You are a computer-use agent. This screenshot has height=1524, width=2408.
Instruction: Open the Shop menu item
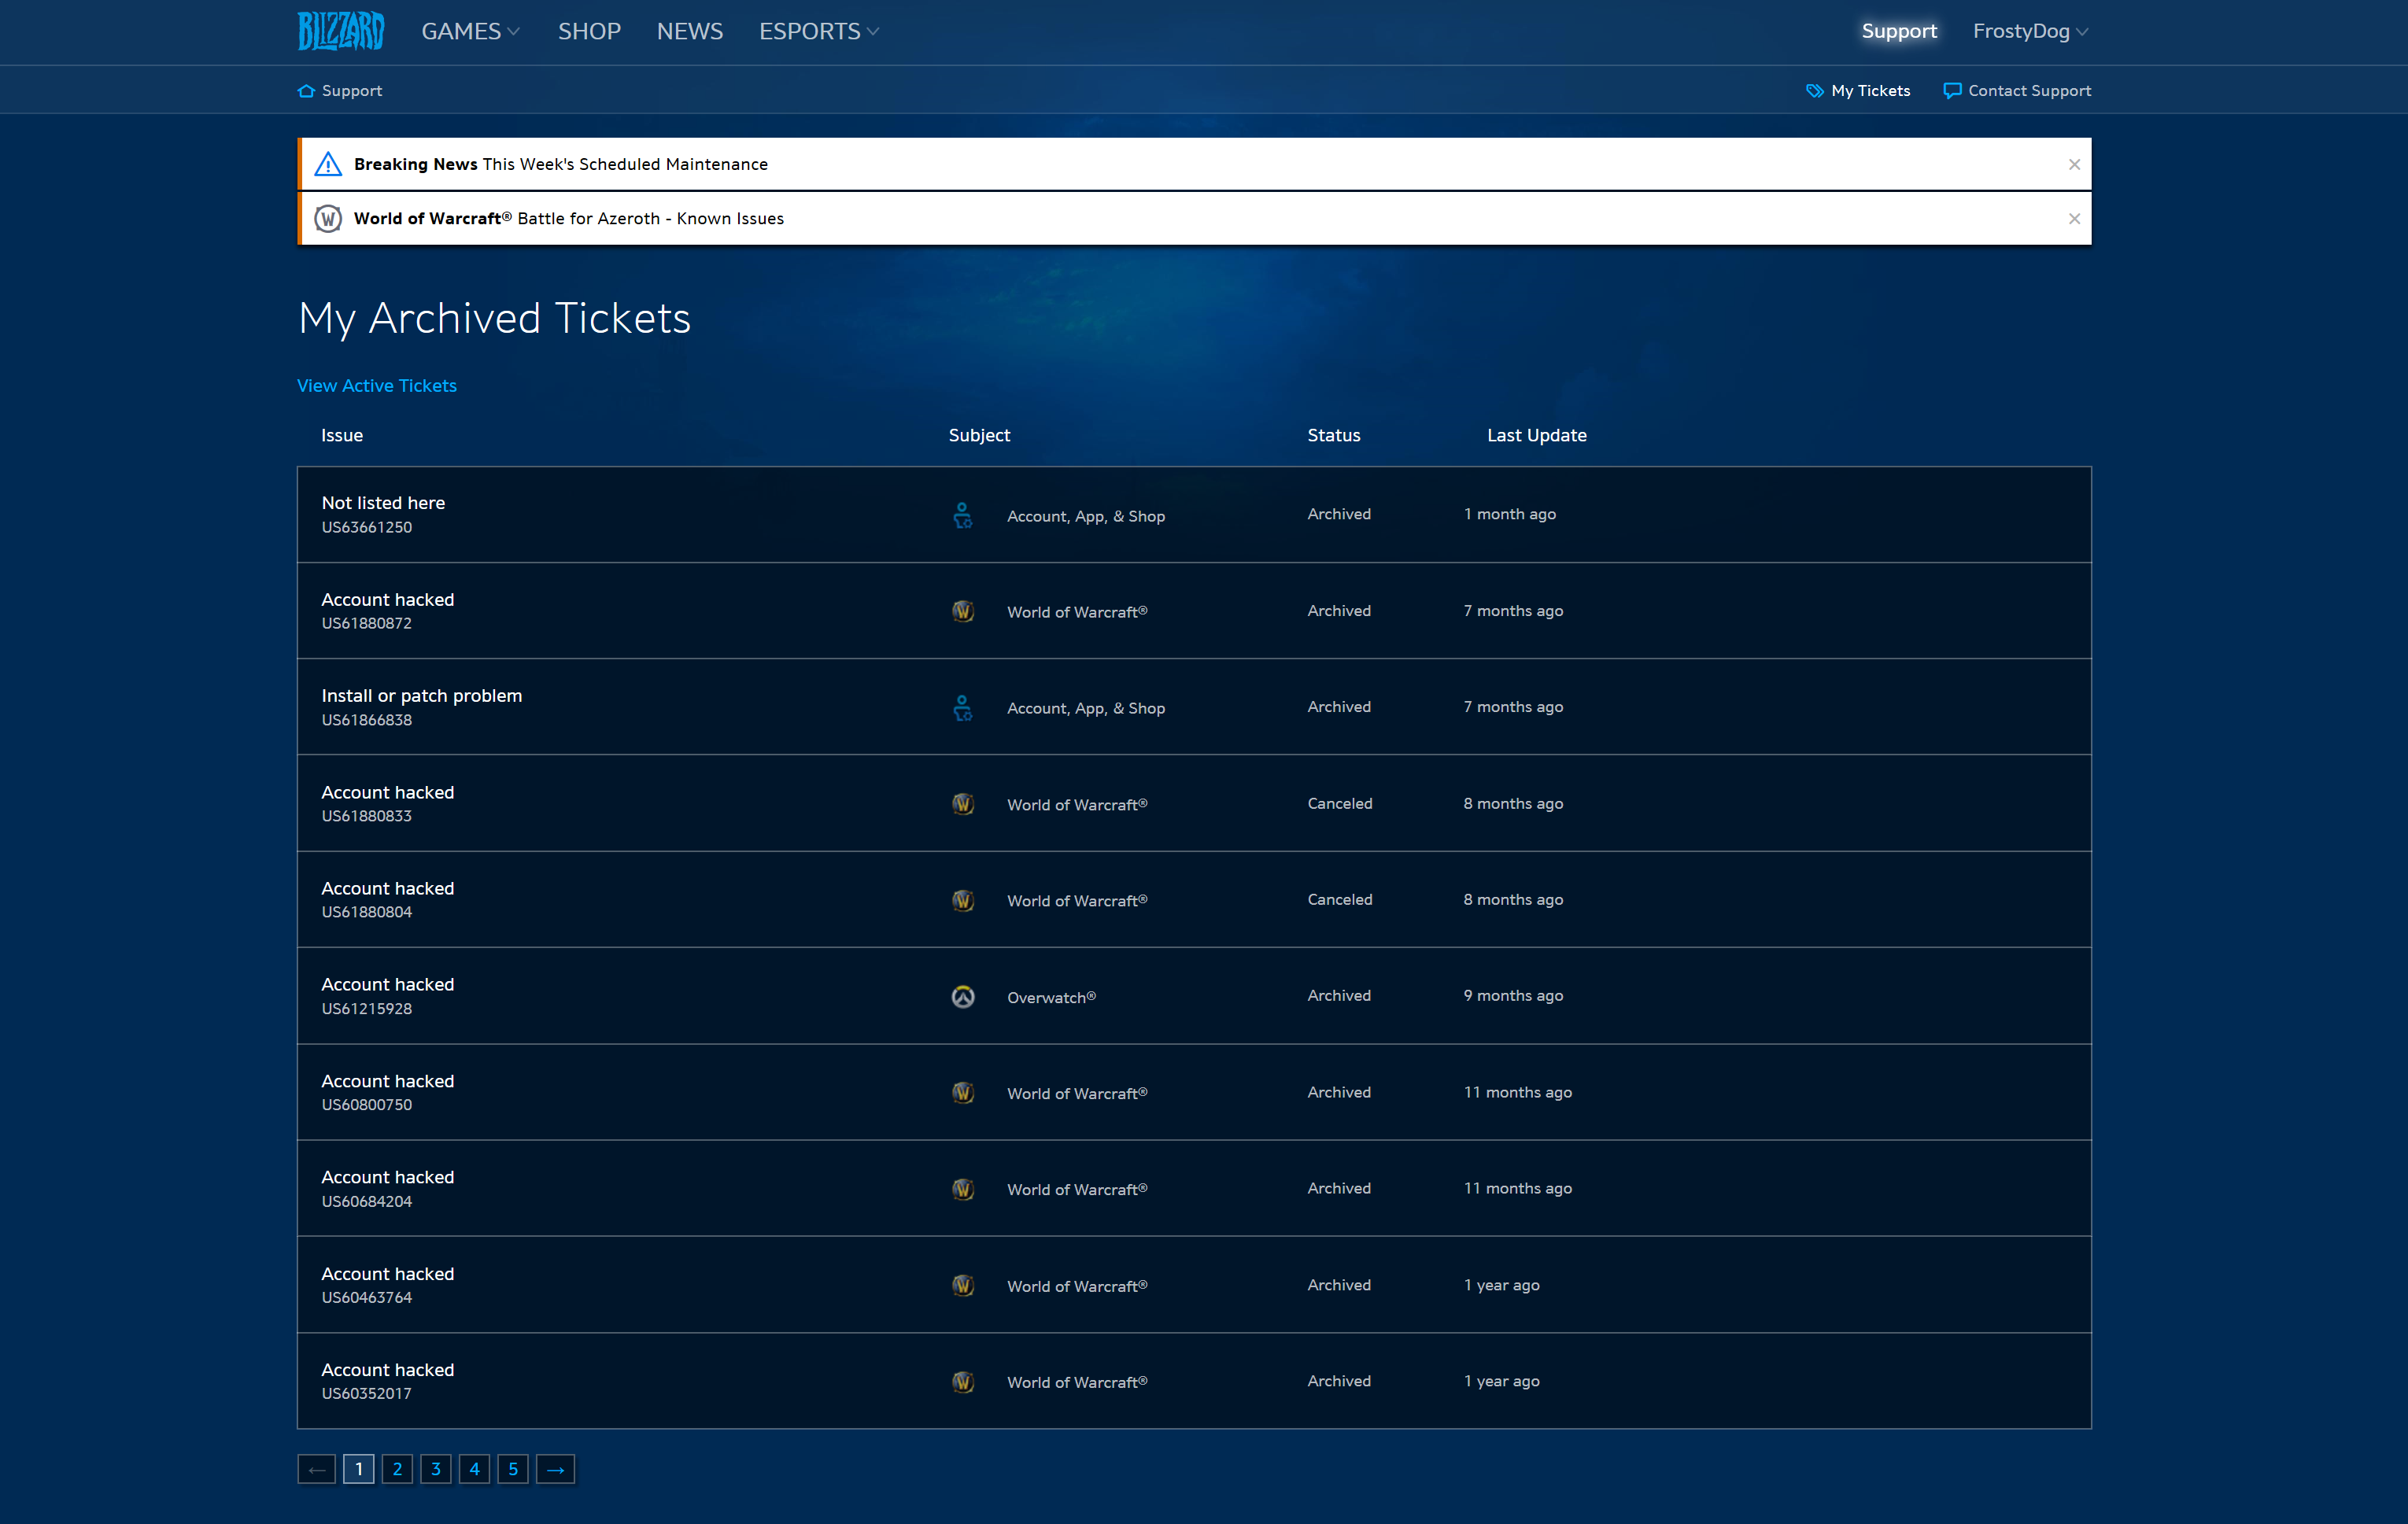(x=589, y=31)
